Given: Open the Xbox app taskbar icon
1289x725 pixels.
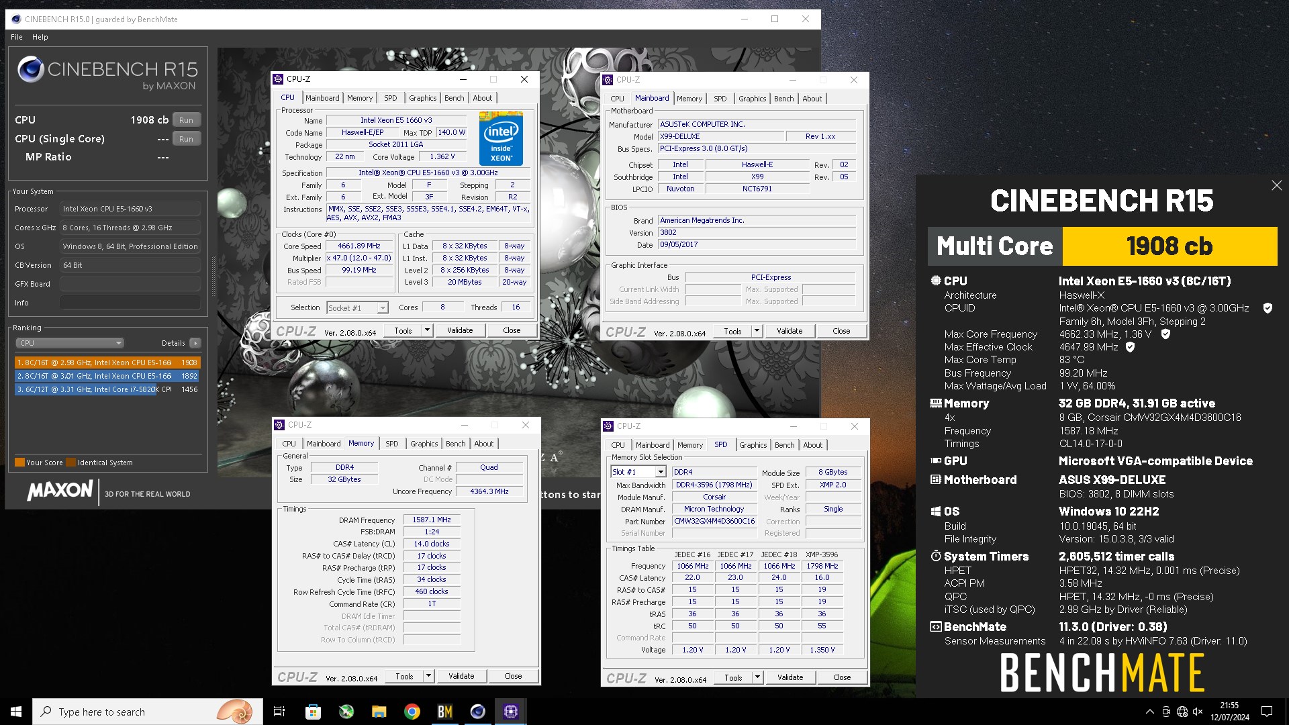Looking at the screenshot, I should [x=346, y=712].
